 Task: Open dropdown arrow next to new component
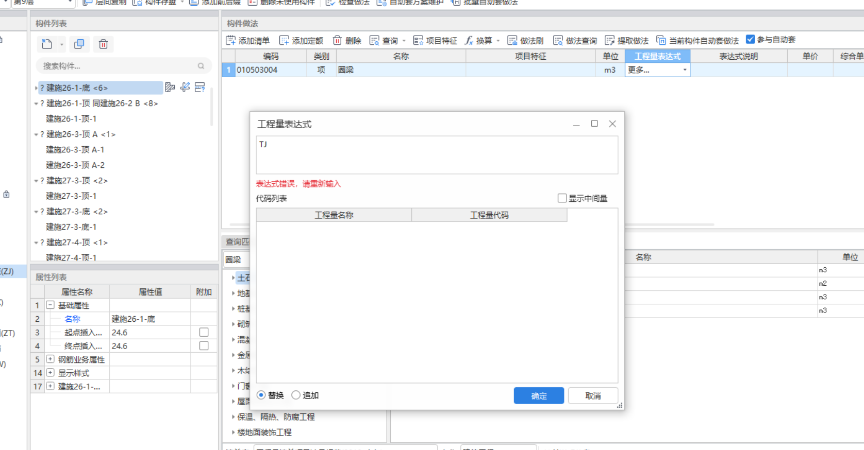click(61, 45)
